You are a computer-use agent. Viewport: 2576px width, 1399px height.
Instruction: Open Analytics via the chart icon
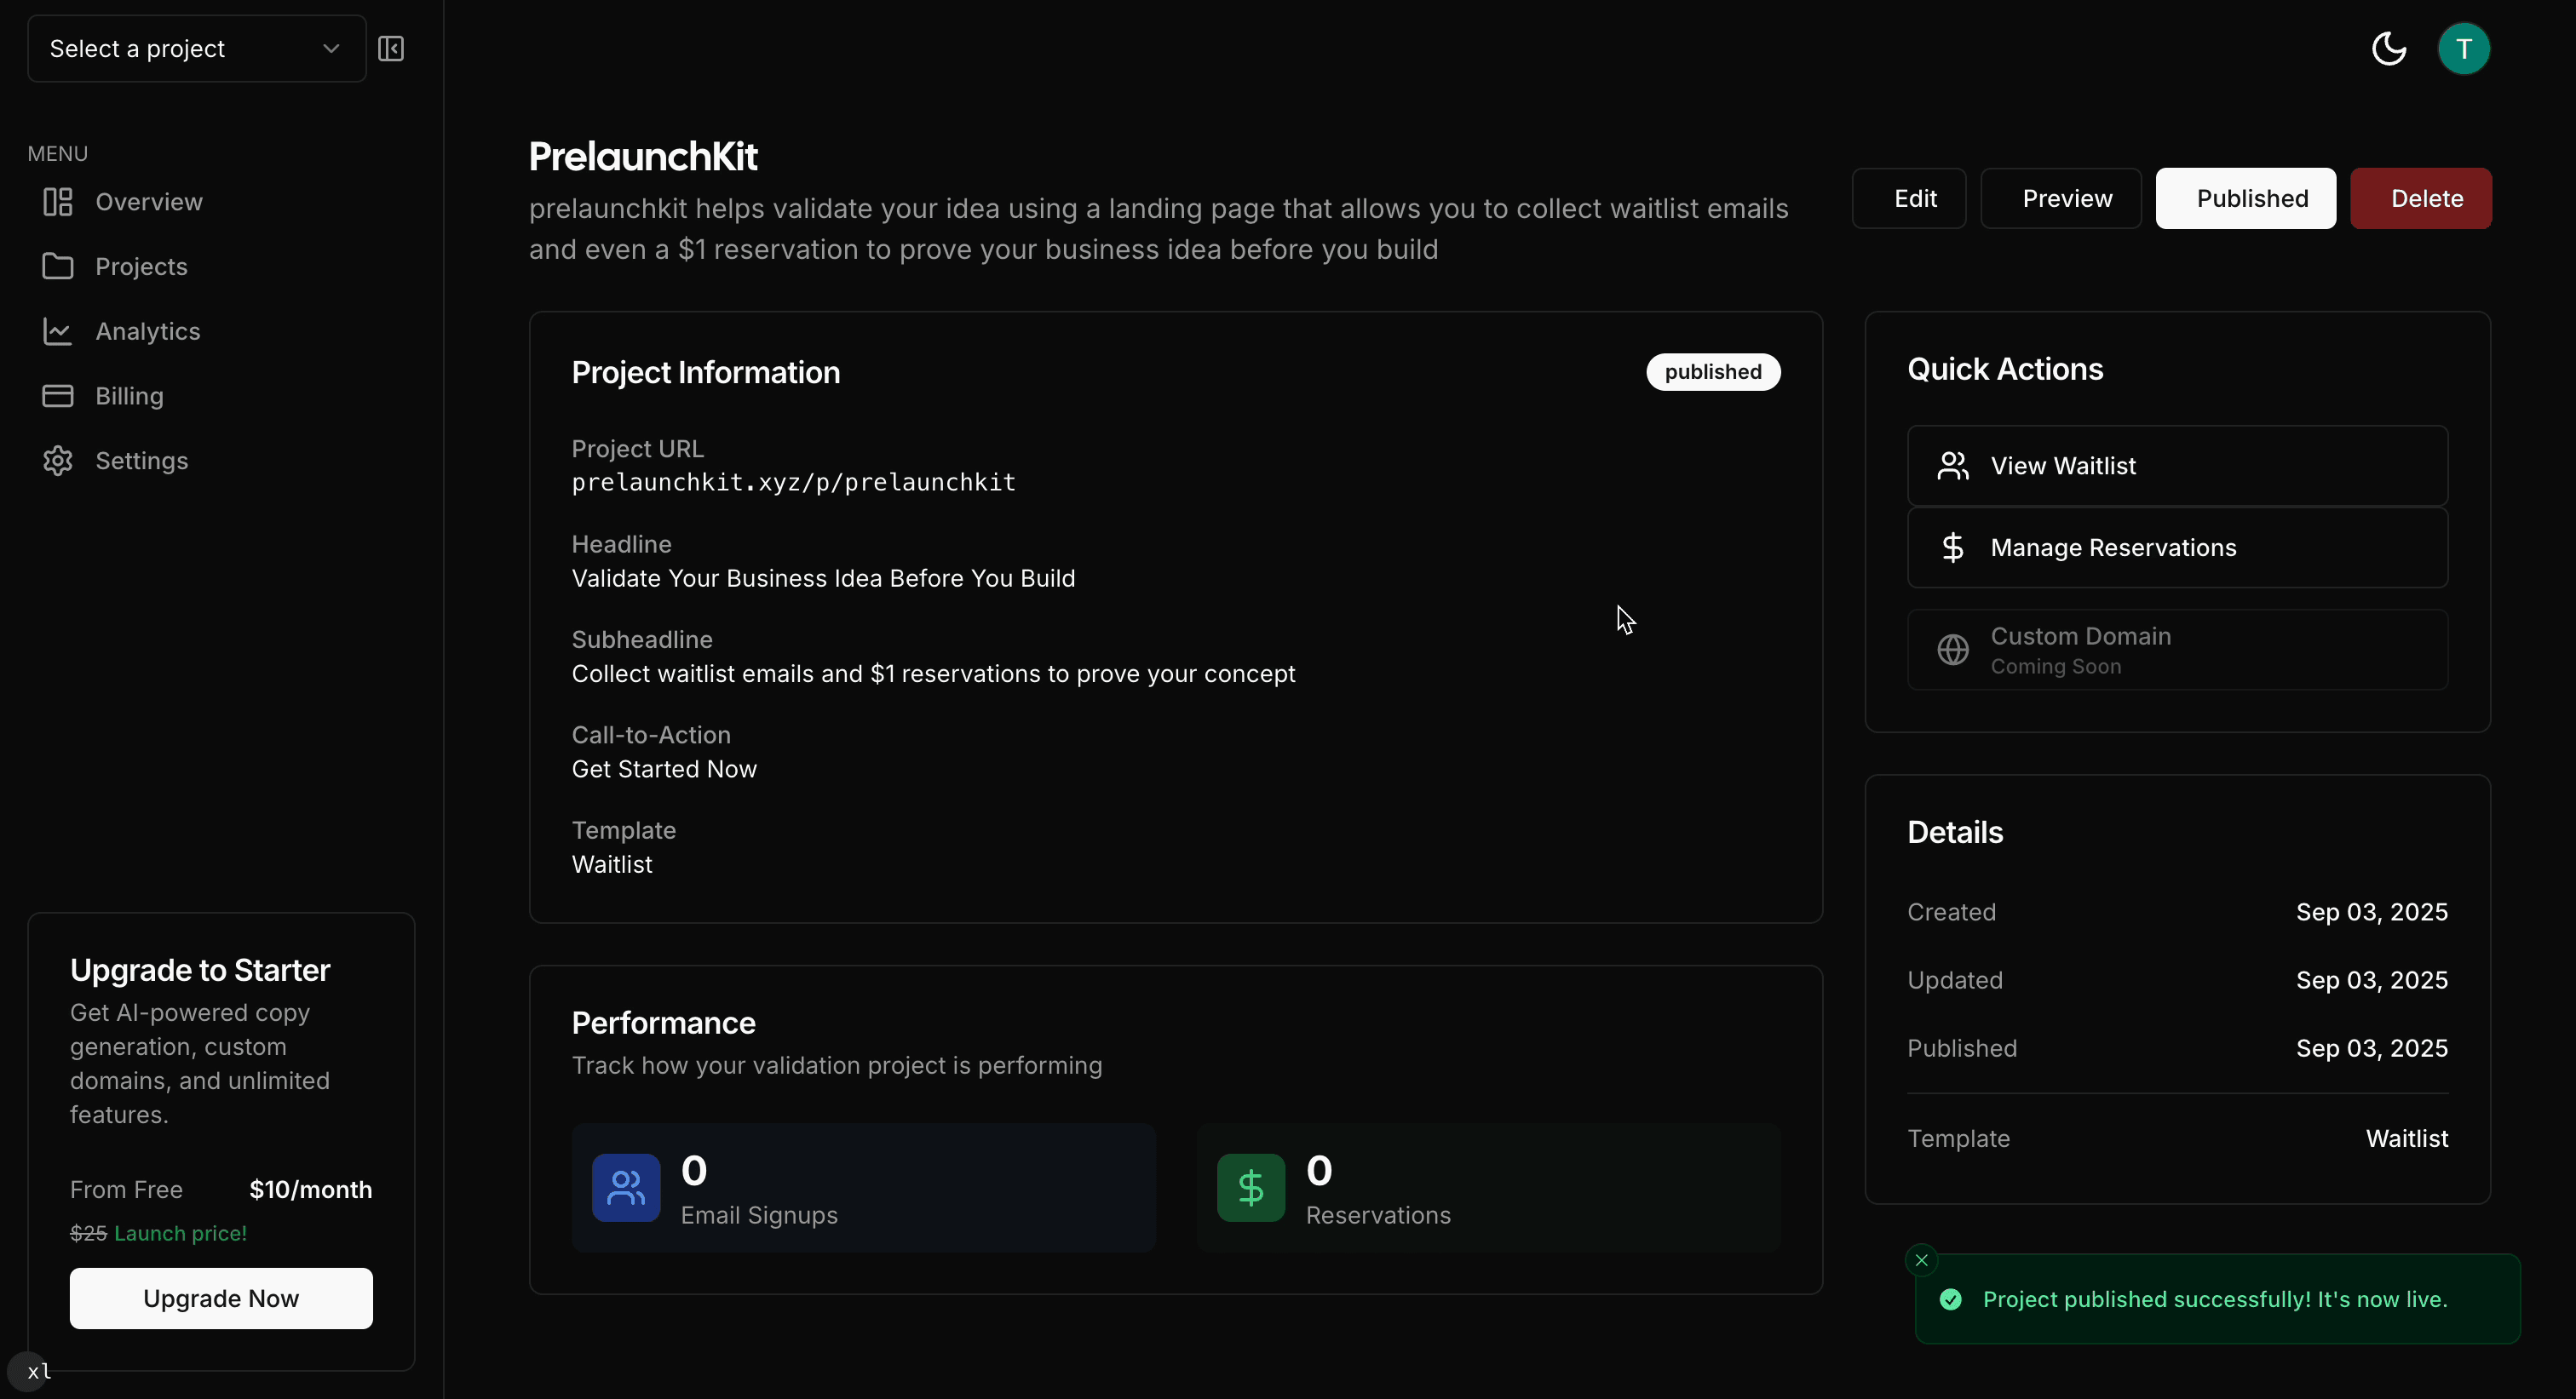pos(57,330)
